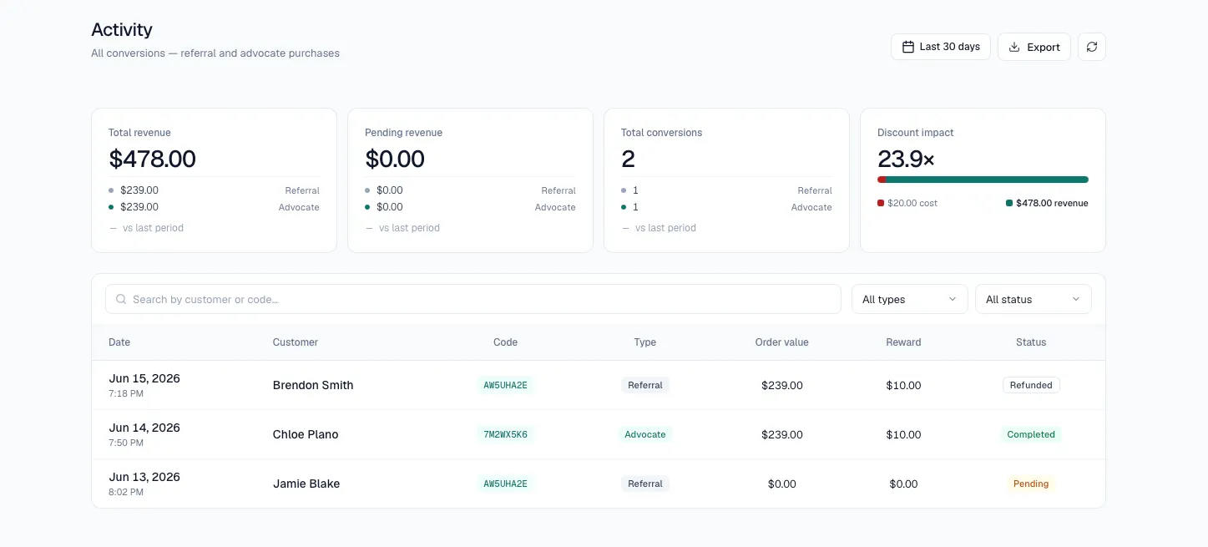Click the total conversions value 2

pos(628,159)
